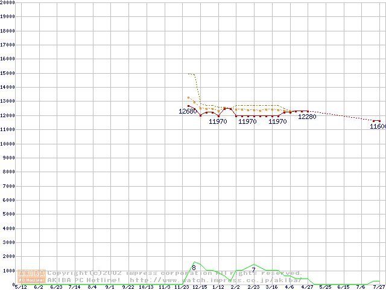Click the 7/27 date on x-axis

point(379,287)
